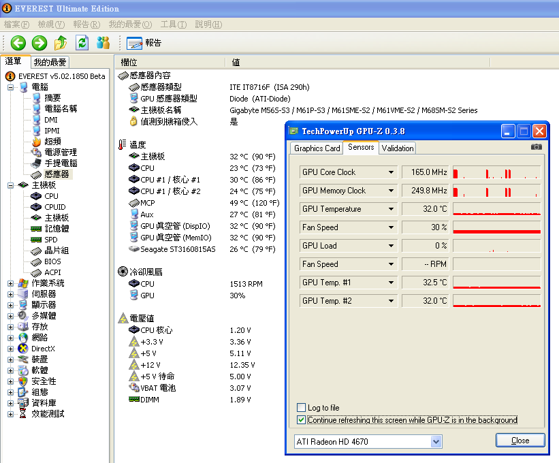Switch to the 我的最愛 favorites tab
The image size is (559, 463).
click(x=50, y=63)
